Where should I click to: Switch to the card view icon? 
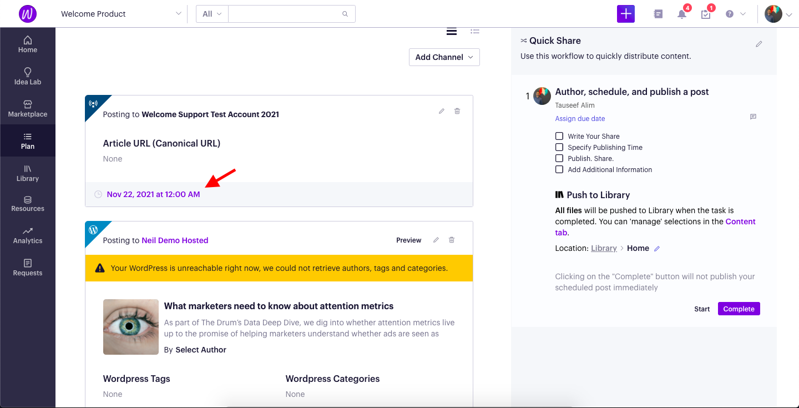452,31
